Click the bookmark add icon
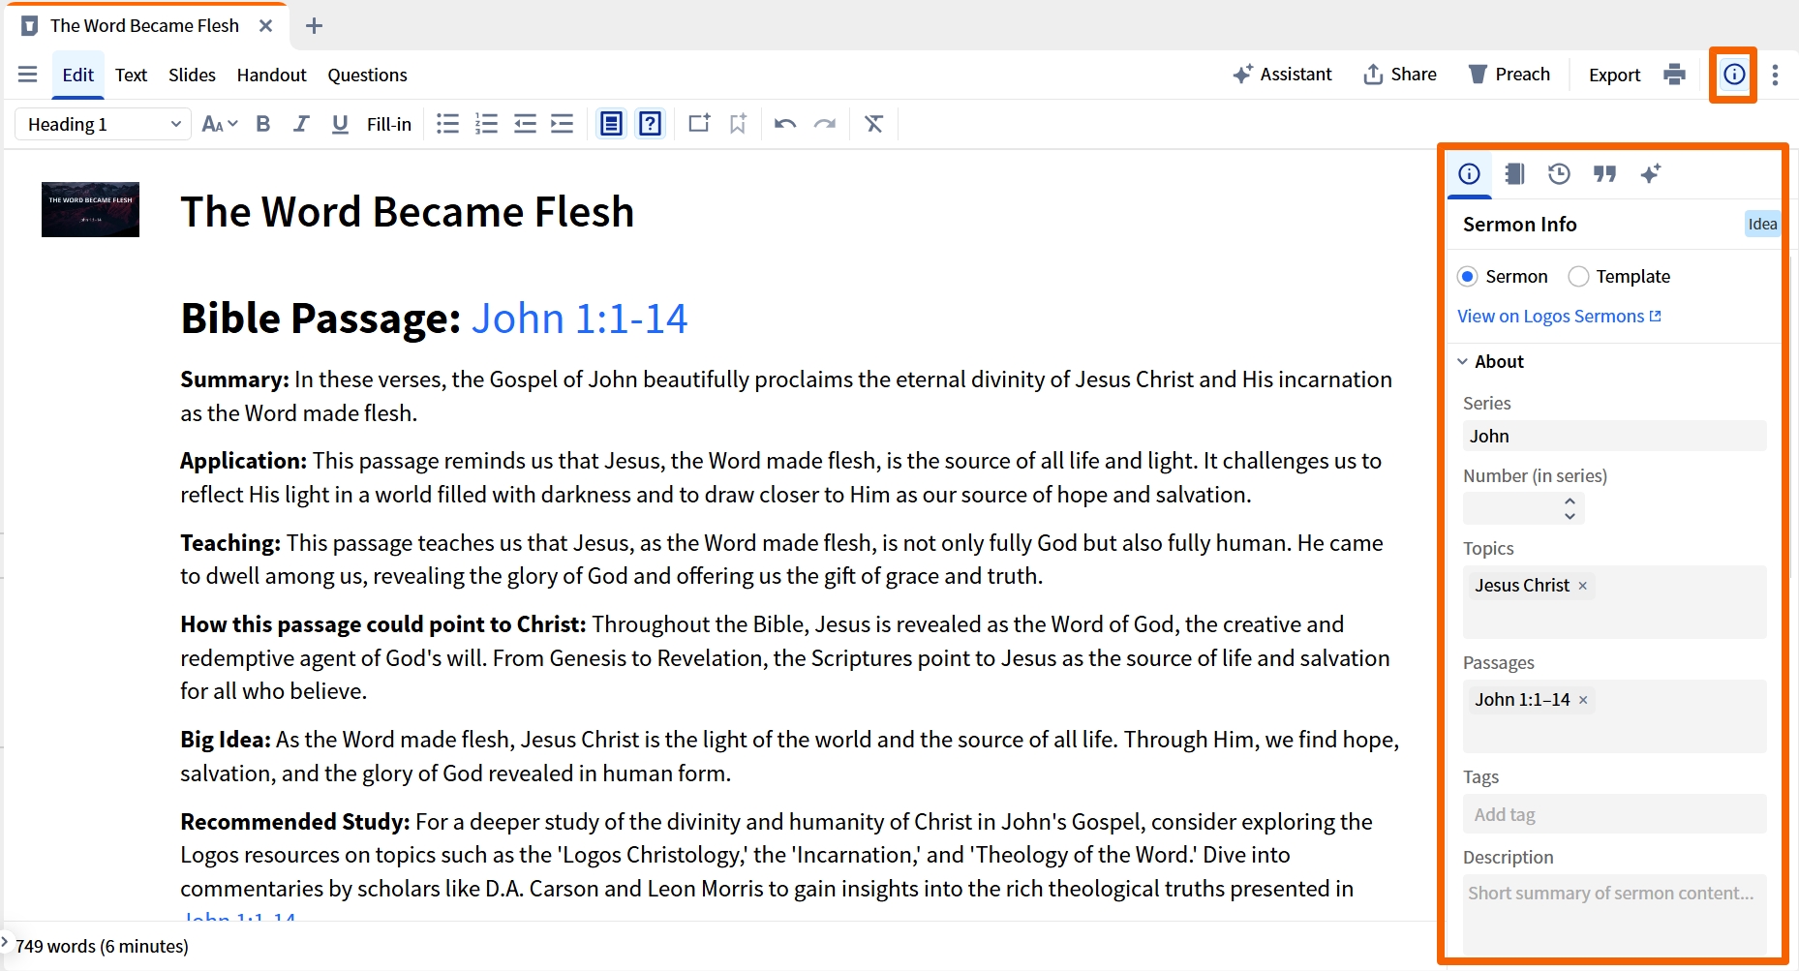Viewport: 1799px width, 971px height. (x=738, y=124)
